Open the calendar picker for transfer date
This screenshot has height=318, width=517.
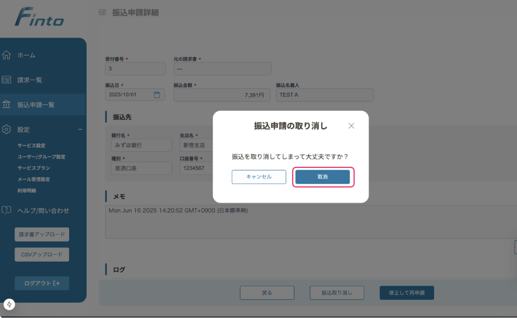tap(157, 95)
